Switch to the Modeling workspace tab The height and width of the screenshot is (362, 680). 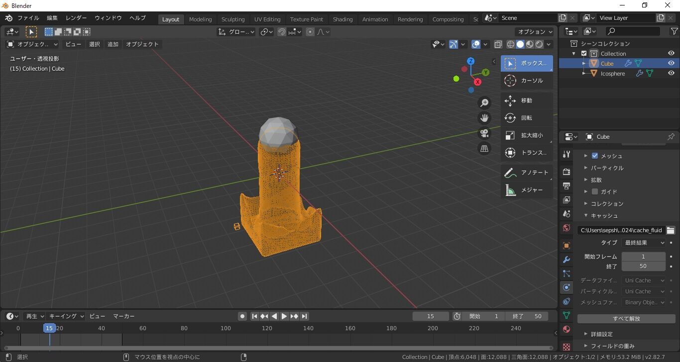pyautogui.click(x=200, y=19)
